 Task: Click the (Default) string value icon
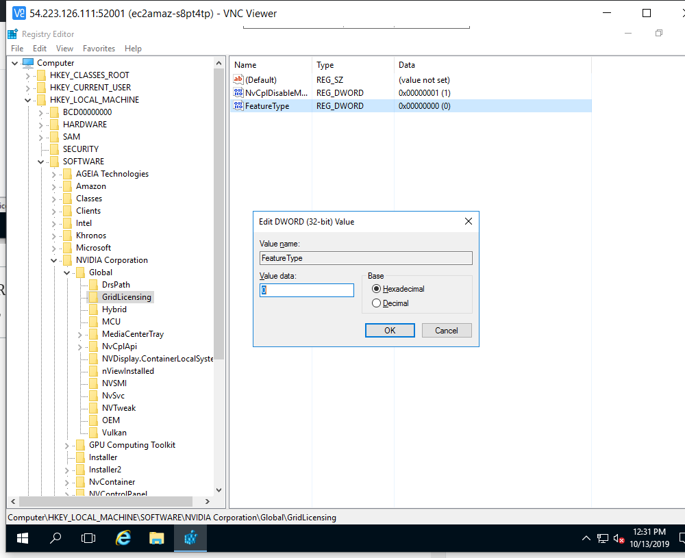pyautogui.click(x=238, y=80)
